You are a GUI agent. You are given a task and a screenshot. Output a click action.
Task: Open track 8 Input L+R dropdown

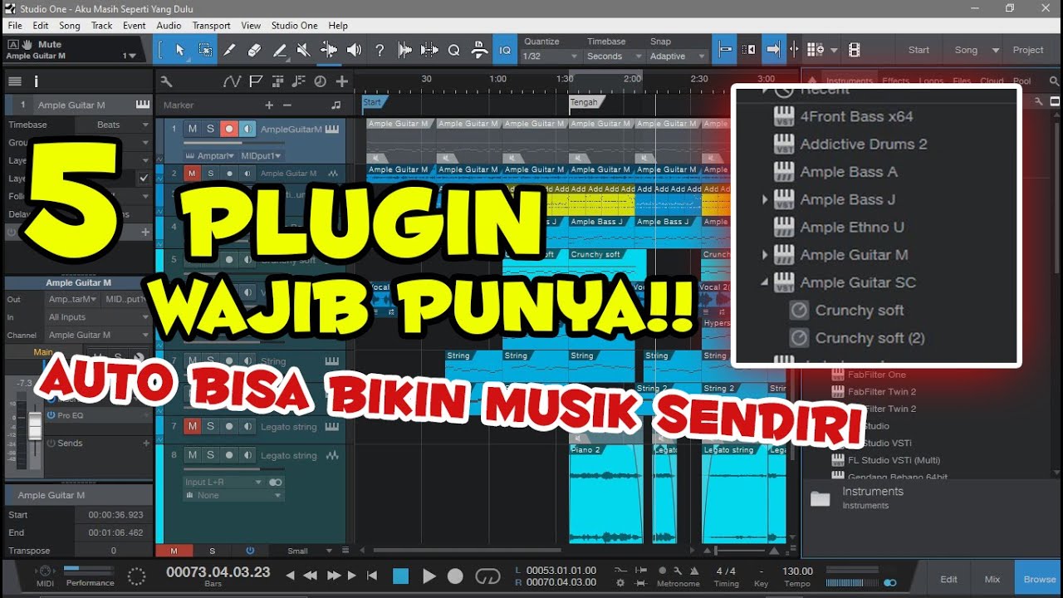pyautogui.click(x=224, y=482)
